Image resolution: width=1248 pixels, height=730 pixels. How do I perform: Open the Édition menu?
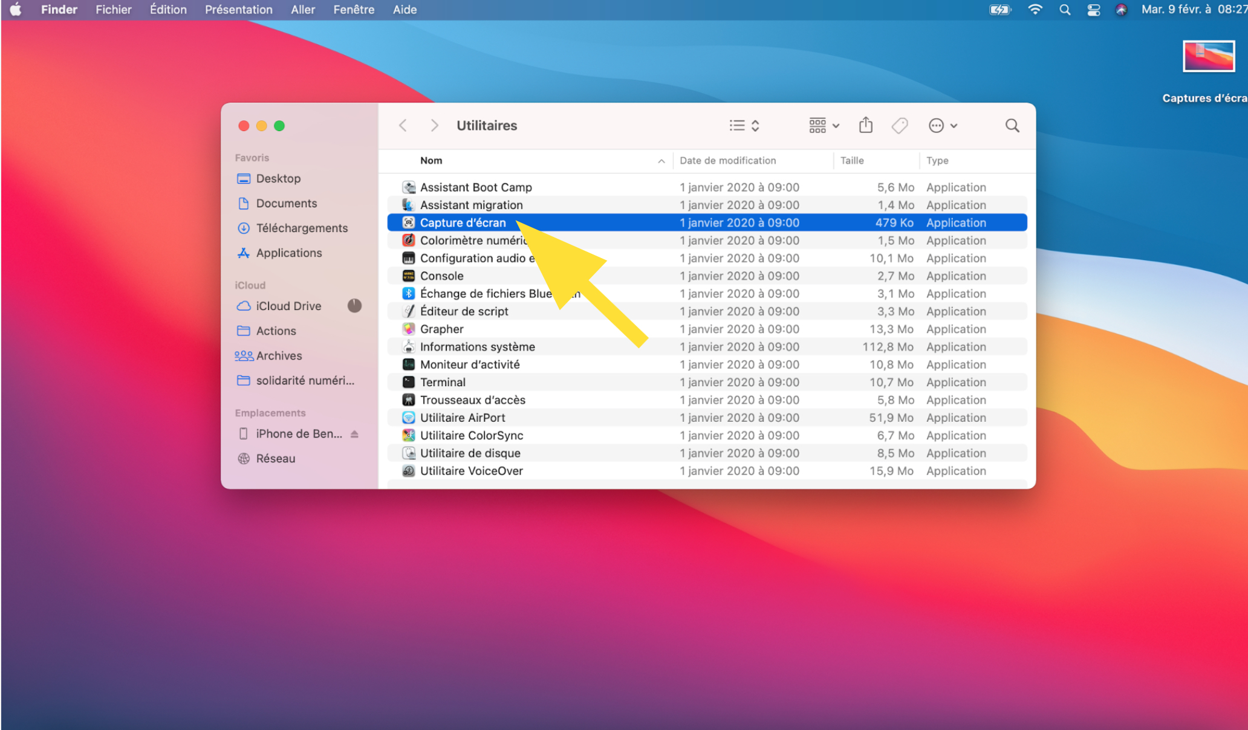[168, 10]
